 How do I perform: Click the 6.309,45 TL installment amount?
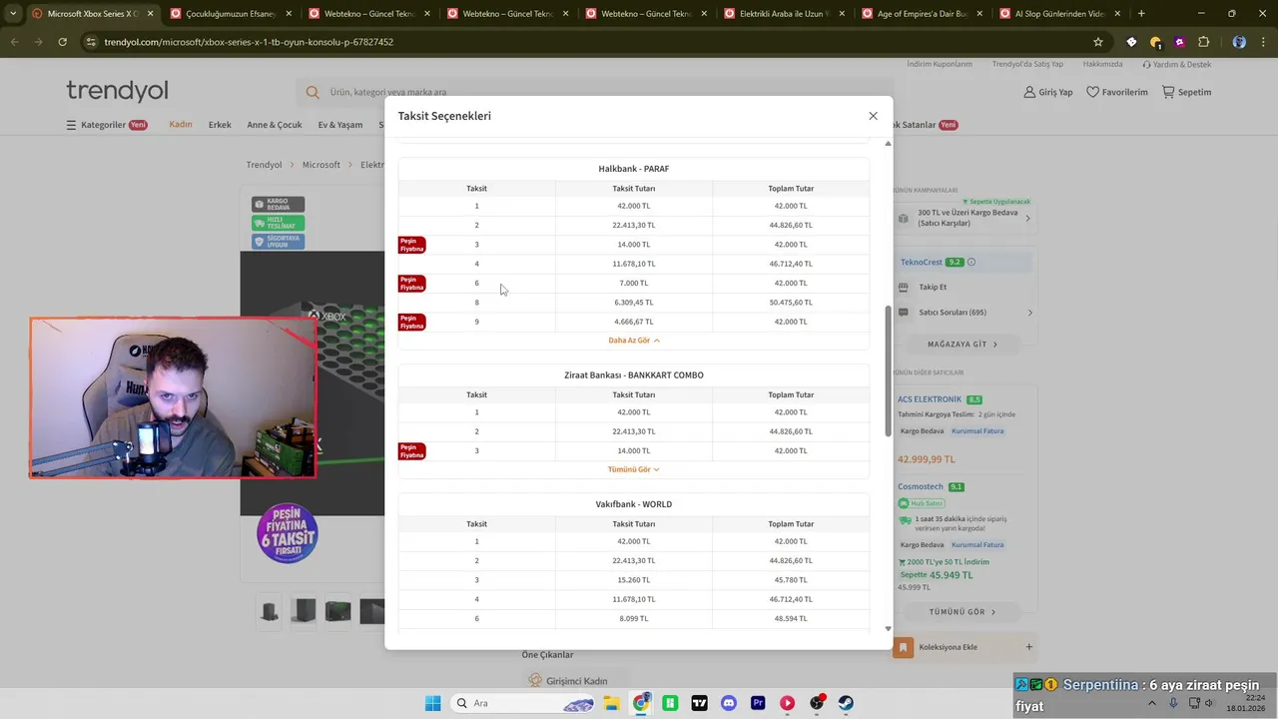634,303
